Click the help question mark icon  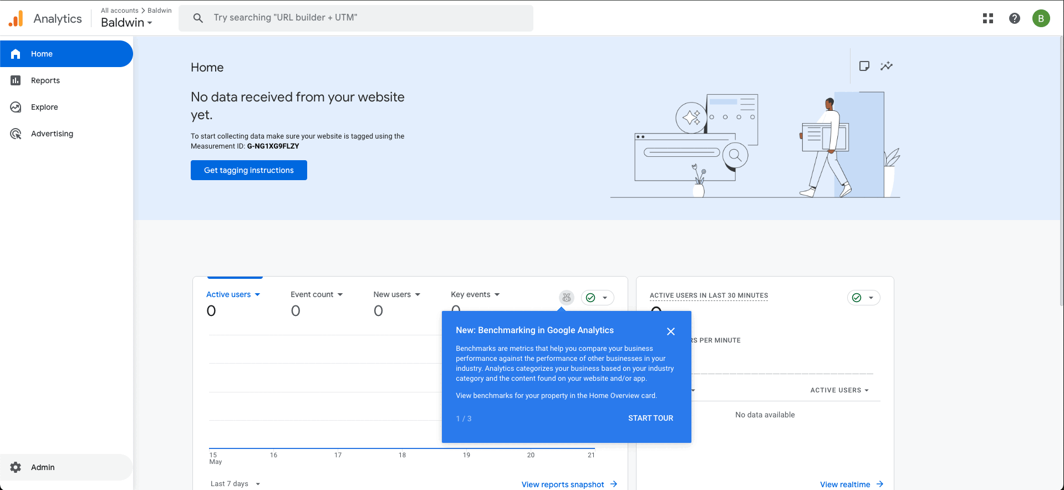(1014, 18)
